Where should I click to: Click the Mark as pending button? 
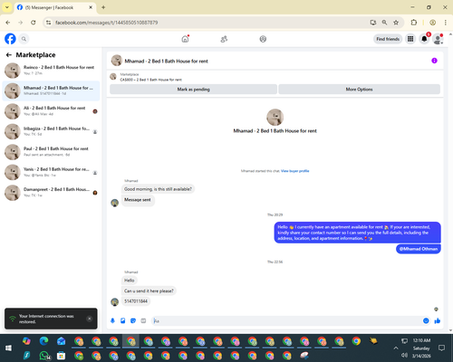[x=193, y=90]
